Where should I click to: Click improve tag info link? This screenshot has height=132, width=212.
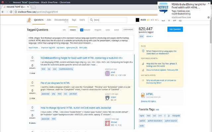48,48
